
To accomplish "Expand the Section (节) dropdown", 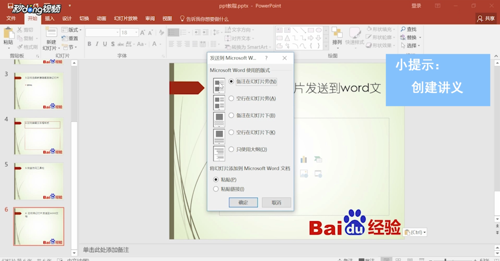I will (x=76, y=47).
